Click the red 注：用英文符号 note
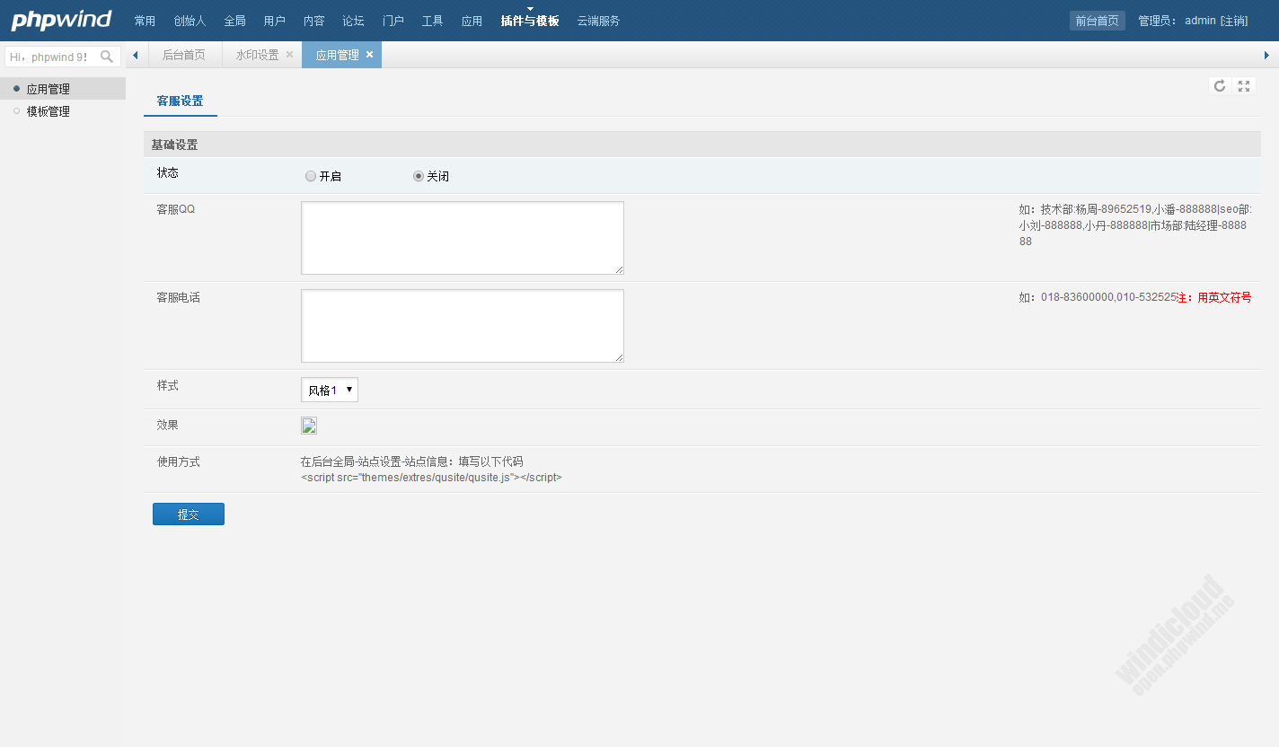The height and width of the screenshot is (747, 1279). pyautogui.click(x=1214, y=297)
